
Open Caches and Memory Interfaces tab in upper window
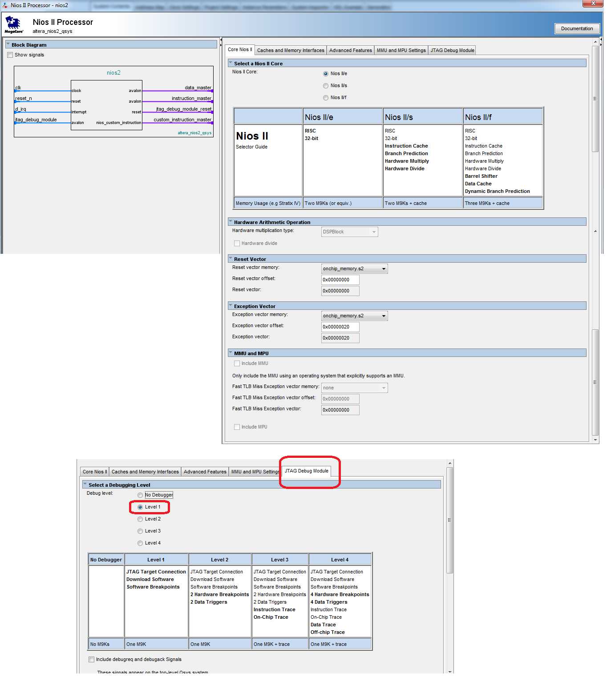click(x=291, y=50)
